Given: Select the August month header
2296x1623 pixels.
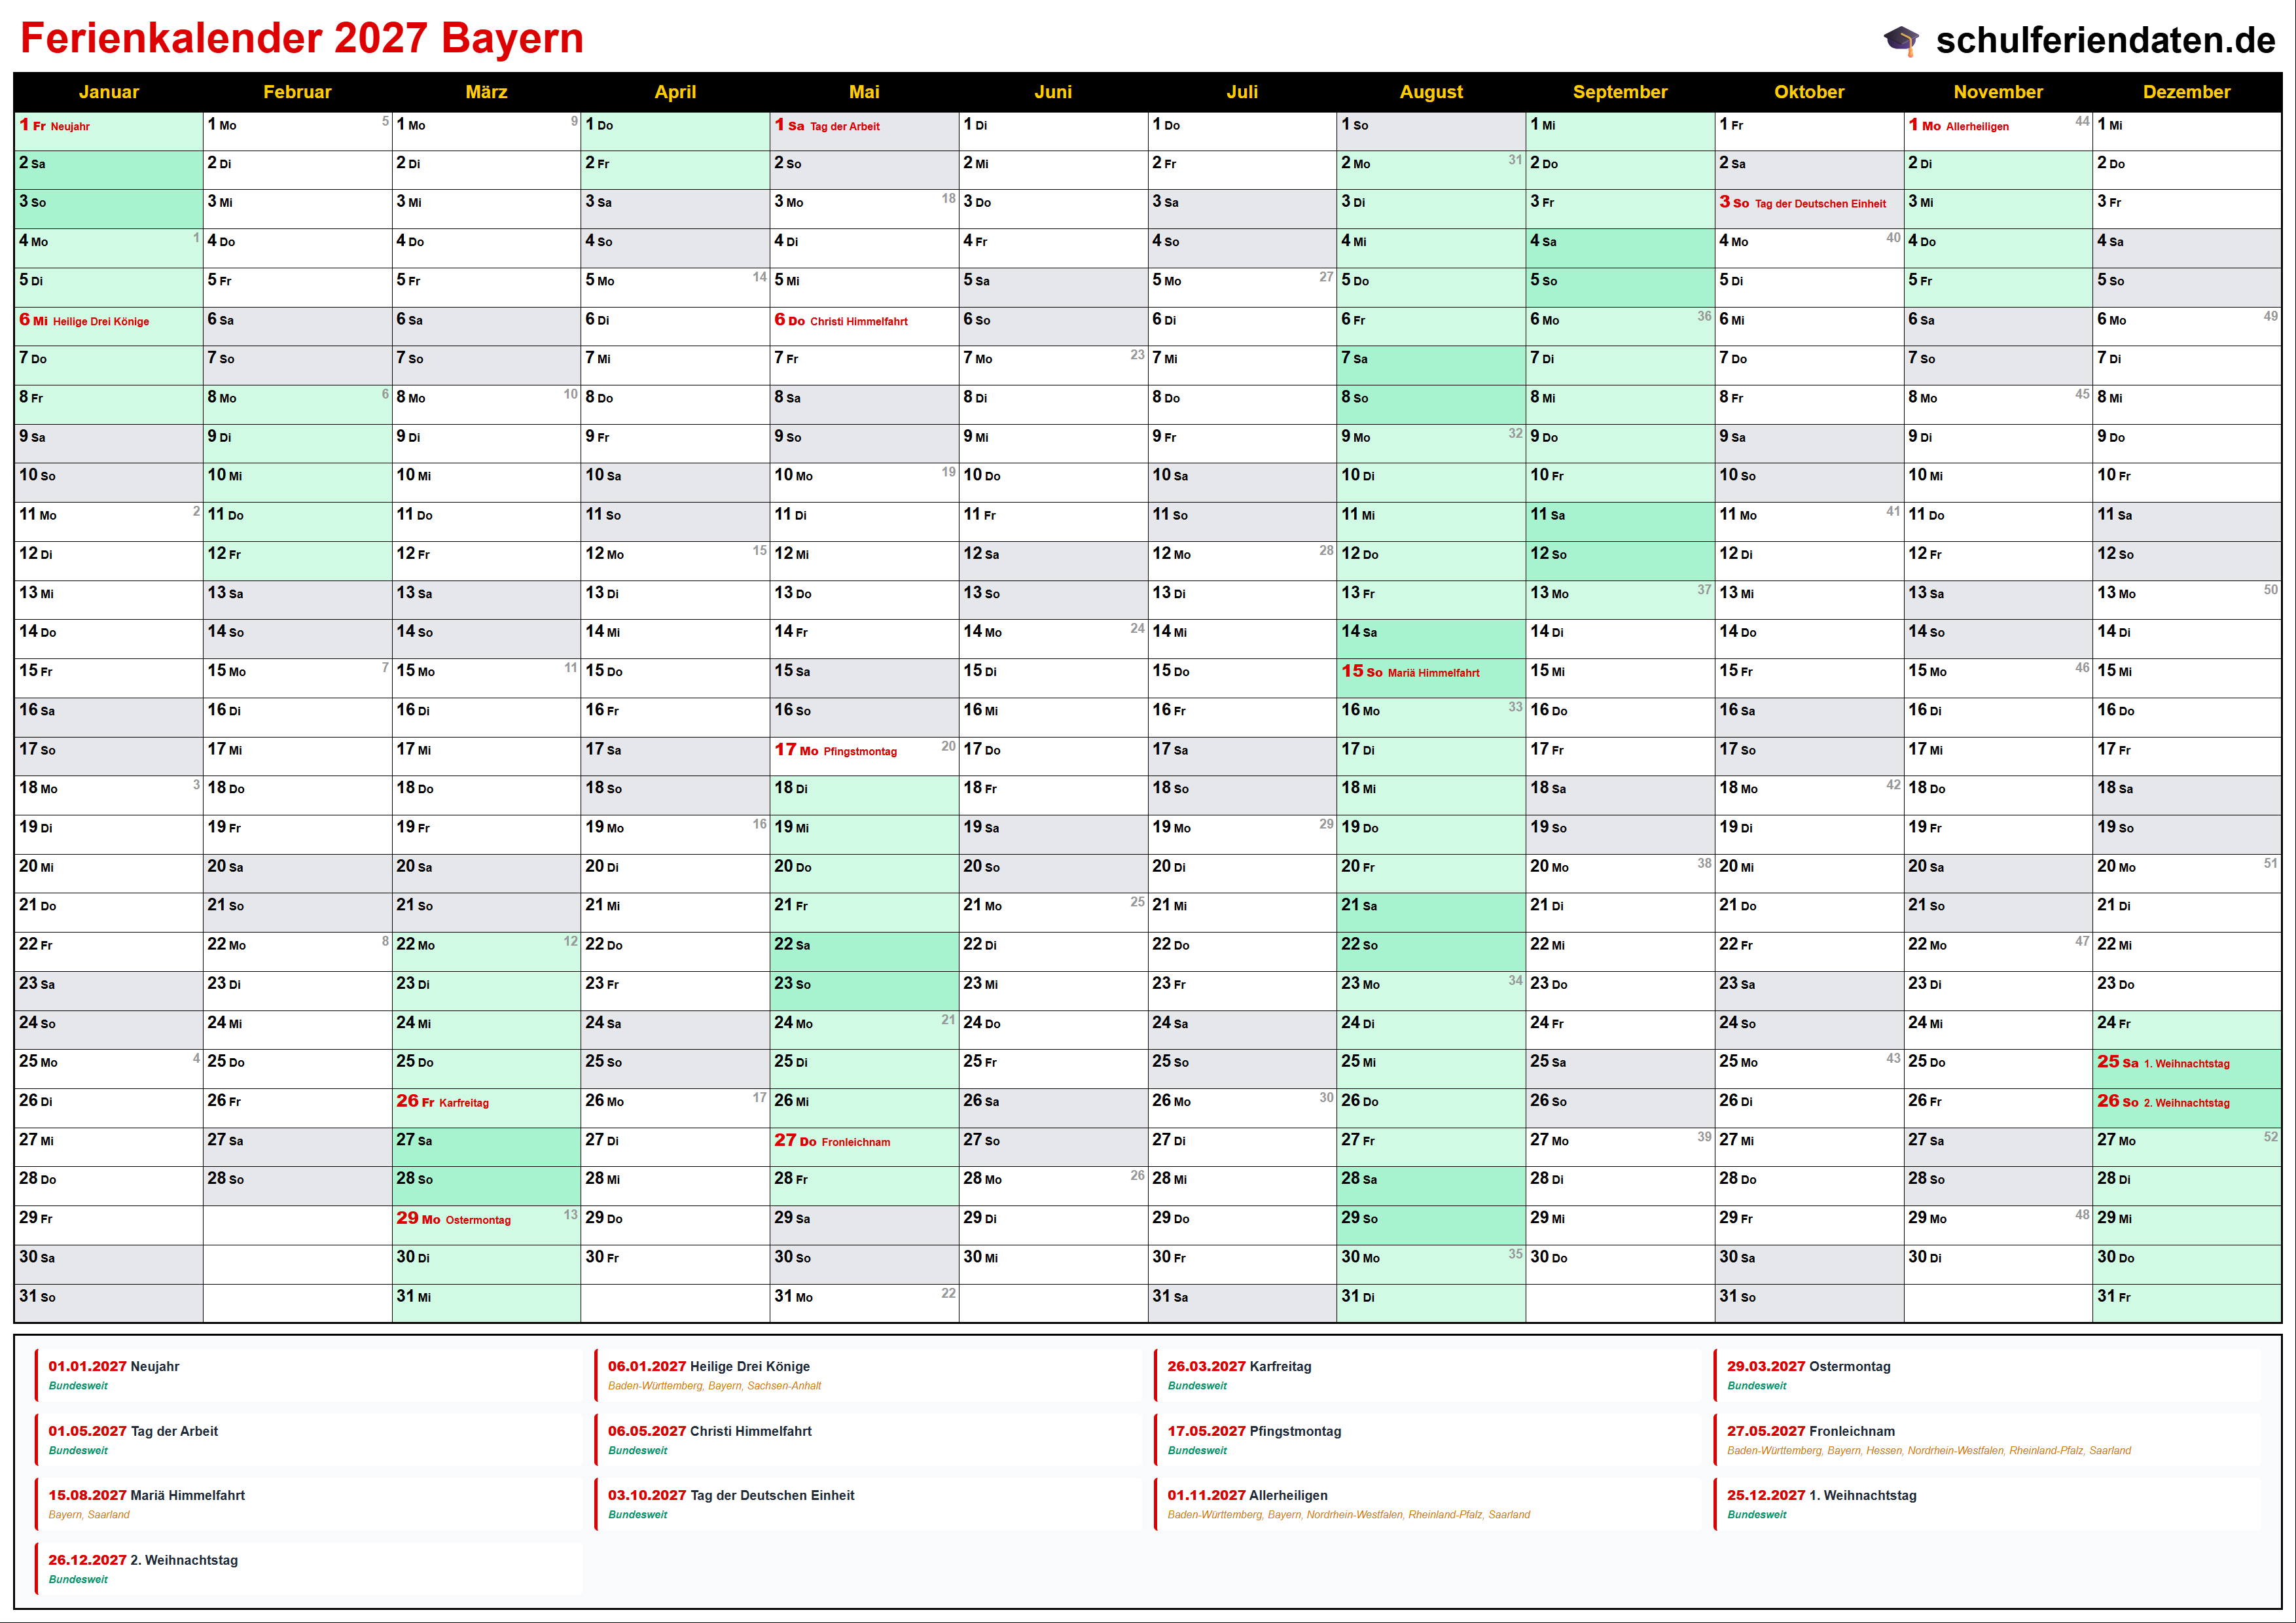Looking at the screenshot, I should pyautogui.click(x=1430, y=92).
